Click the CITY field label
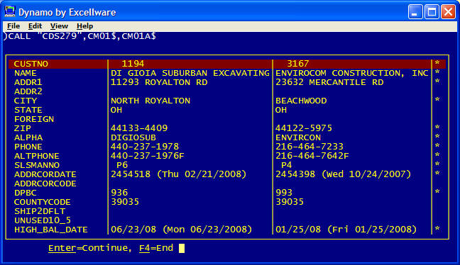Screen dimensions: 460x265 [x=26, y=101]
